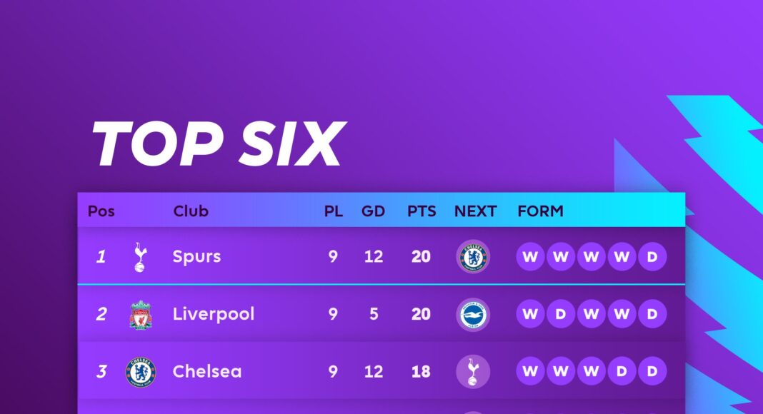Sort table by the GD column header

(x=373, y=211)
